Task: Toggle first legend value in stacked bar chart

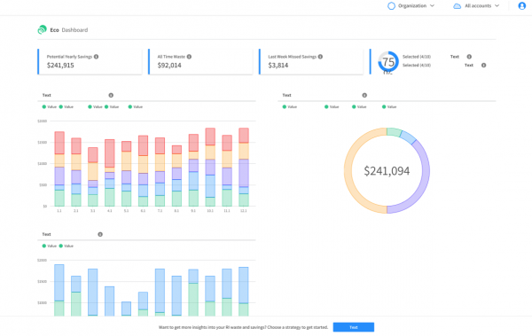Action: coord(49,107)
